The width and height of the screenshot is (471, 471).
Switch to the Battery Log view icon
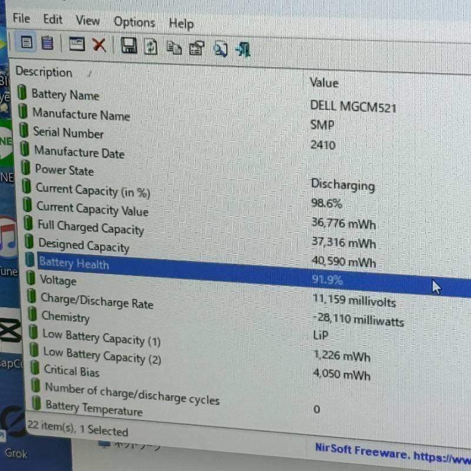point(47,43)
